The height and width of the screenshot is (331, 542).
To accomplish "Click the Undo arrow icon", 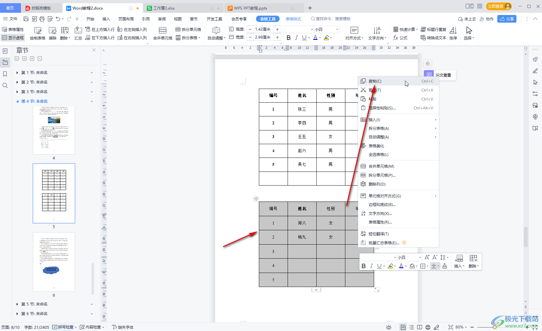I will 58,19.
